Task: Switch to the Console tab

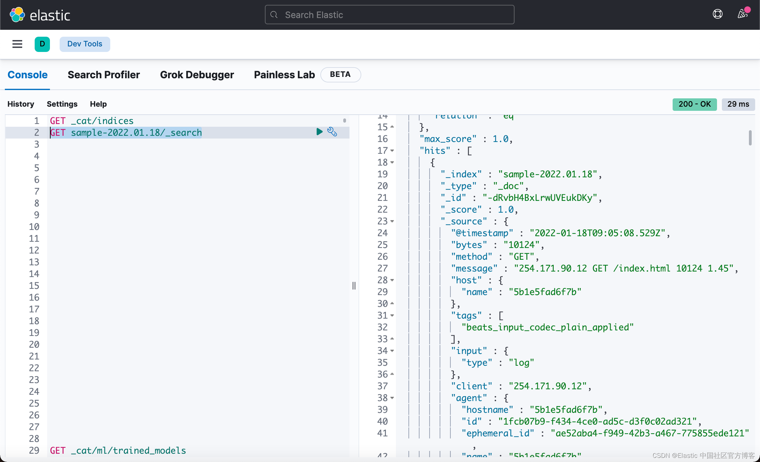Action: point(27,75)
